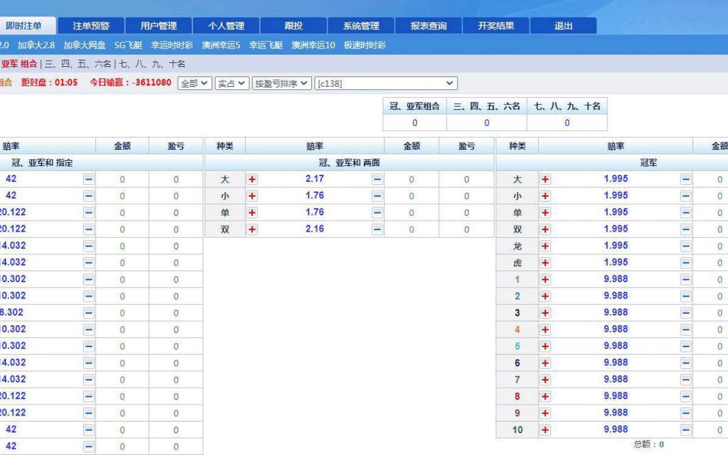
Task: Click plus icon in 冠军 龙 row
Action: pyautogui.click(x=545, y=246)
